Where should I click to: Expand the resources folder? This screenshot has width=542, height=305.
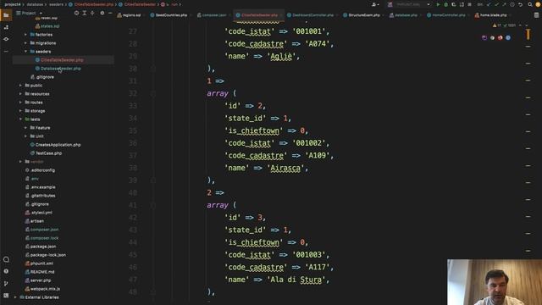[20, 94]
